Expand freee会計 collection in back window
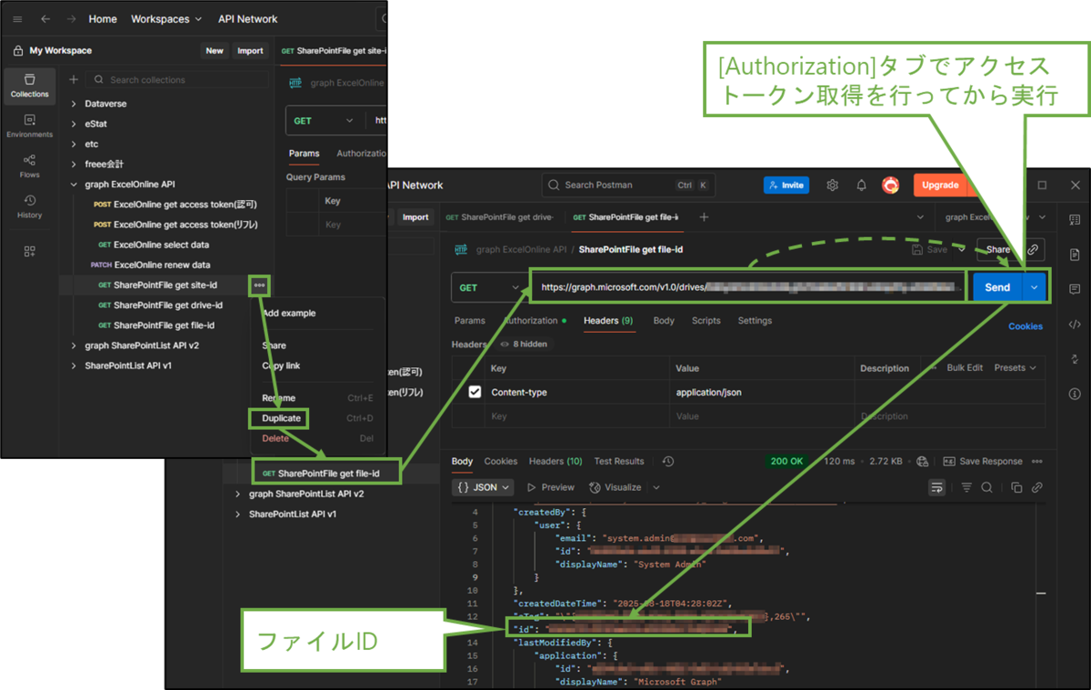1091x690 pixels. [74, 164]
